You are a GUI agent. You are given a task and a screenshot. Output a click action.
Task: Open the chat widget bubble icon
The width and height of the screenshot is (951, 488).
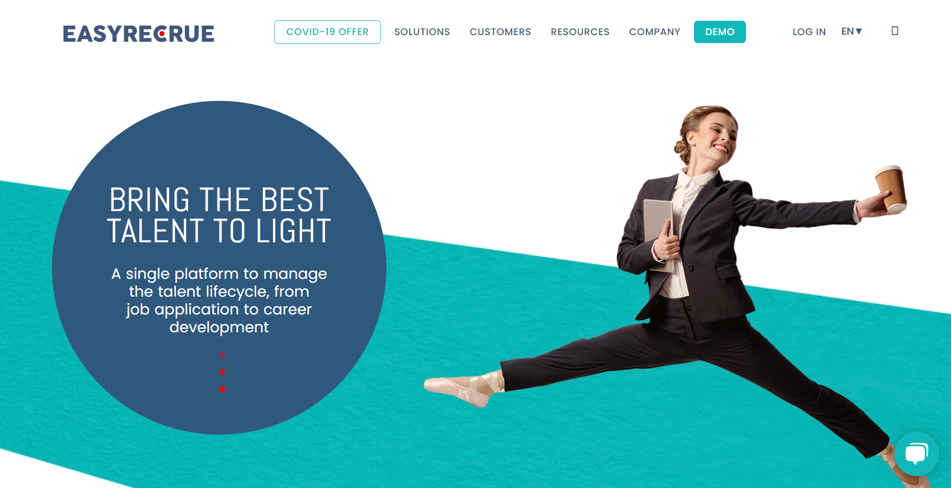click(916, 454)
